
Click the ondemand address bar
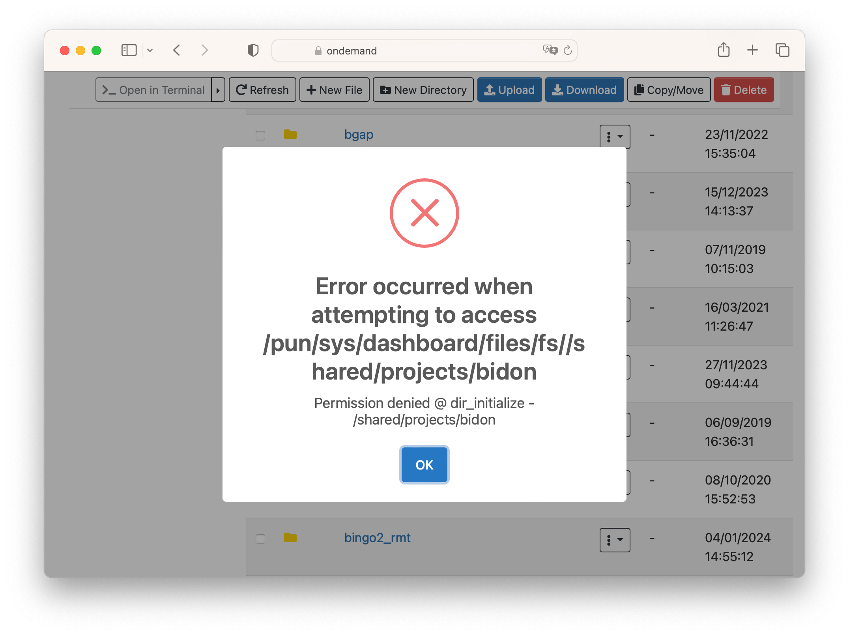pos(424,51)
